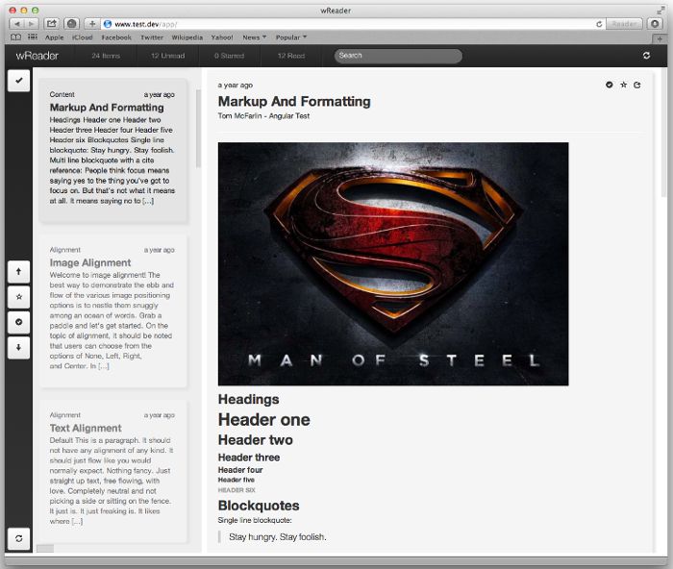Viewport: 673px width, 569px height.
Task: Click Stay hungry. Stay foolish. quote
Action: [x=278, y=537]
